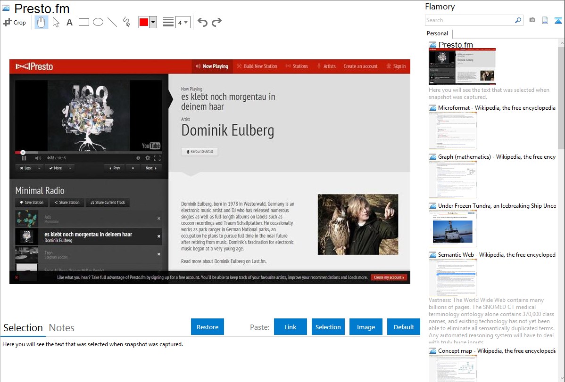Select the straight line tool
The image size is (565, 382).
(112, 22)
